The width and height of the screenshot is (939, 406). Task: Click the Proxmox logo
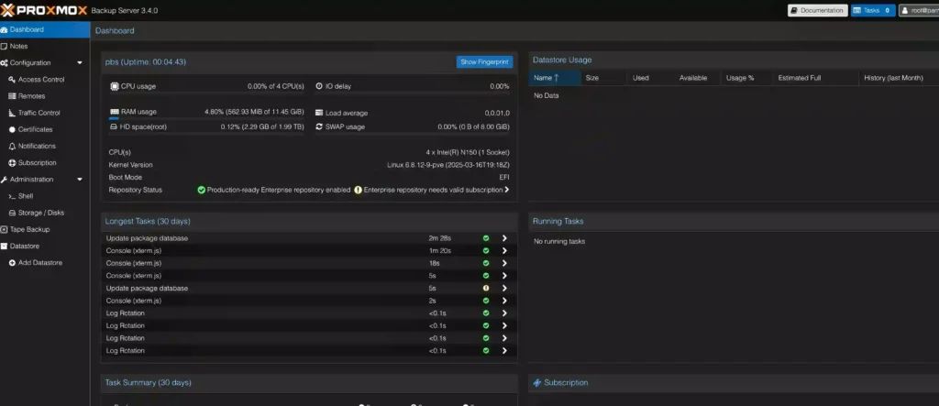(x=44, y=10)
